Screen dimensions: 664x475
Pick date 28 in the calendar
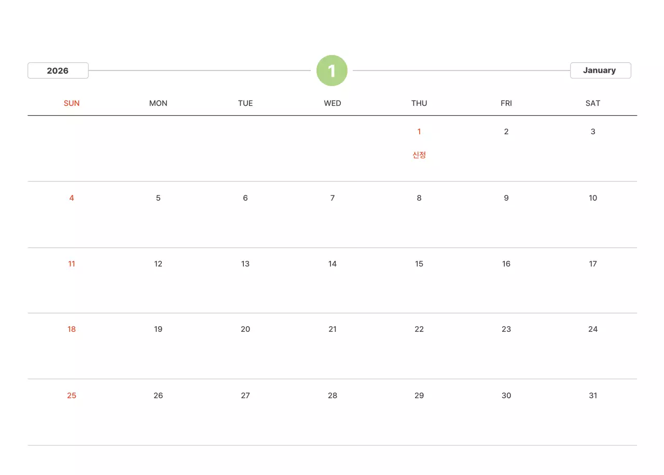coord(333,396)
